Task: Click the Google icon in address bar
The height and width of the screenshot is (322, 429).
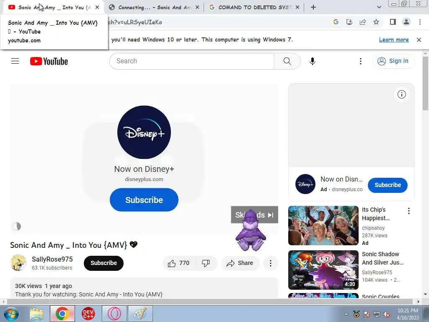Action: point(336,22)
